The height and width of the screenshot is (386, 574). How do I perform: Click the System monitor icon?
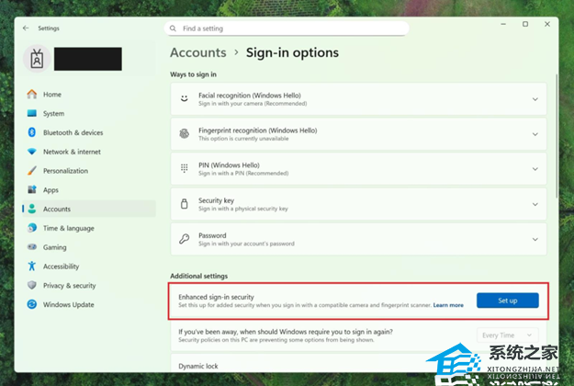click(x=32, y=113)
